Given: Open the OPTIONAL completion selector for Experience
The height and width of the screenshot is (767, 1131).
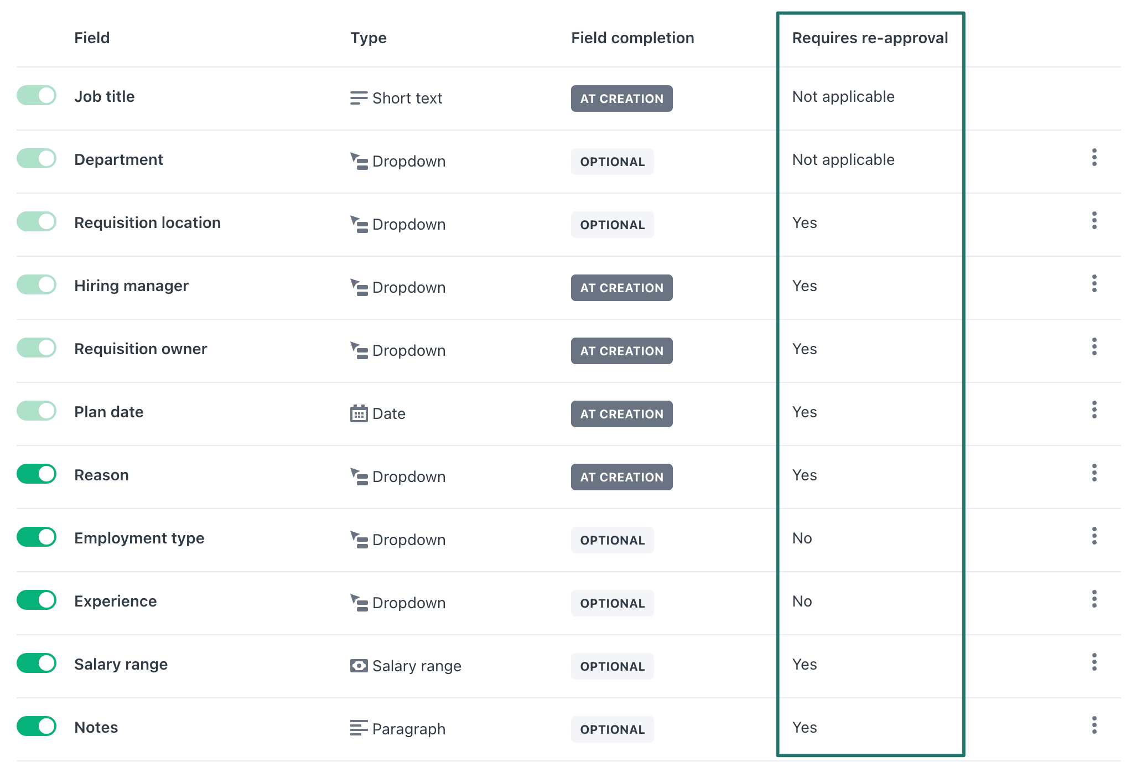Looking at the screenshot, I should click(x=612, y=603).
